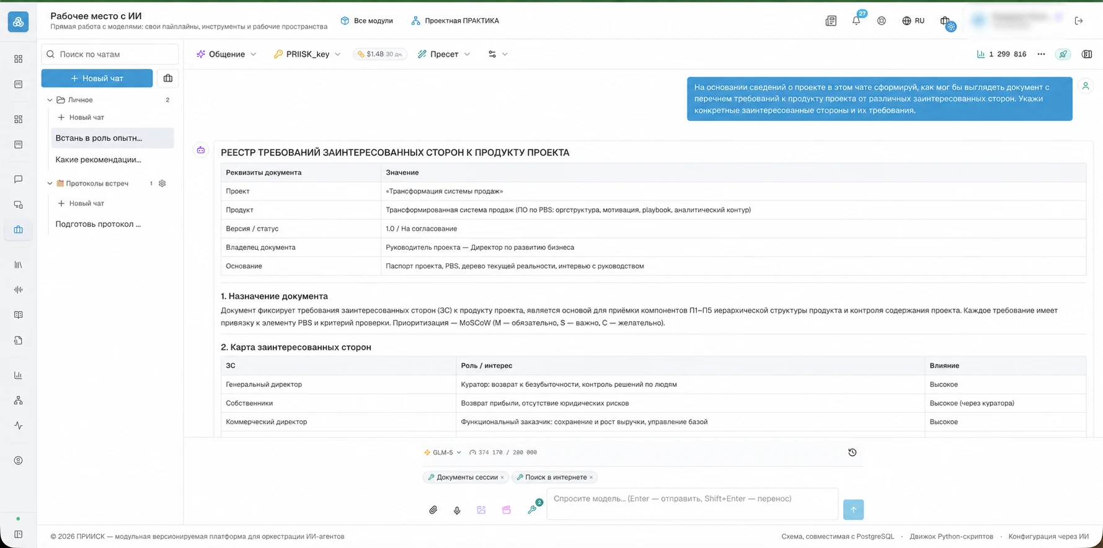Click the Поиск по чатам search field
1103x548 pixels.
tap(110, 54)
